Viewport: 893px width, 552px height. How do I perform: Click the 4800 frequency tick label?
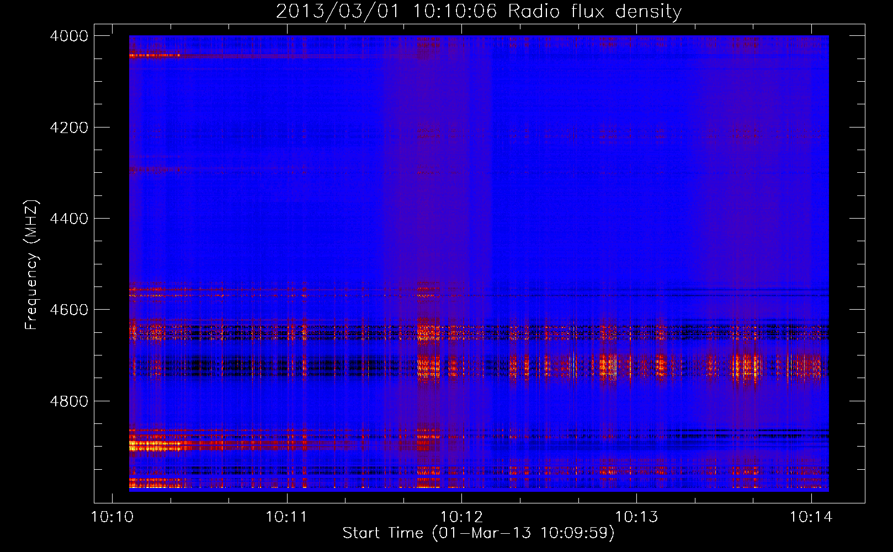pos(69,401)
